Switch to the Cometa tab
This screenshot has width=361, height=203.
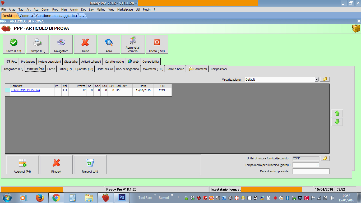point(26,16)
